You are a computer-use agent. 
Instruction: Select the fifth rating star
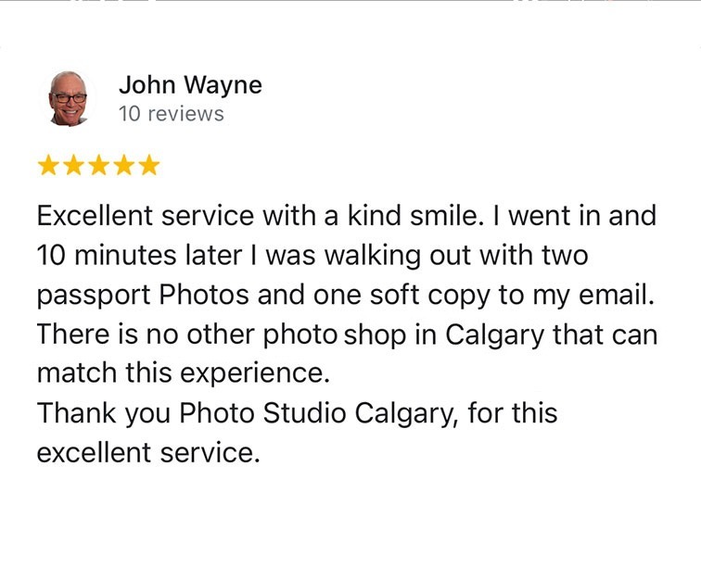click(149, 165)
